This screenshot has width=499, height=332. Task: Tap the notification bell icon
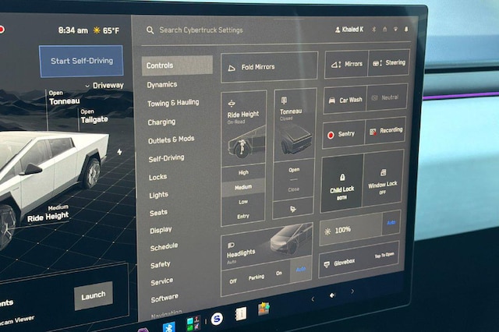(x=406, y=30)
